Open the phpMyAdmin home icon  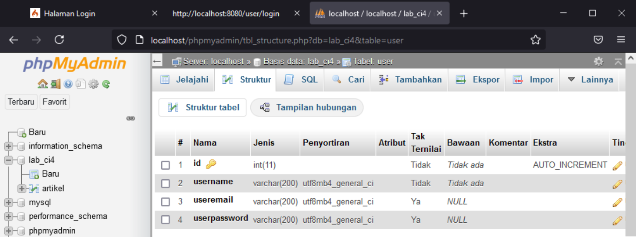pos(42,84)
